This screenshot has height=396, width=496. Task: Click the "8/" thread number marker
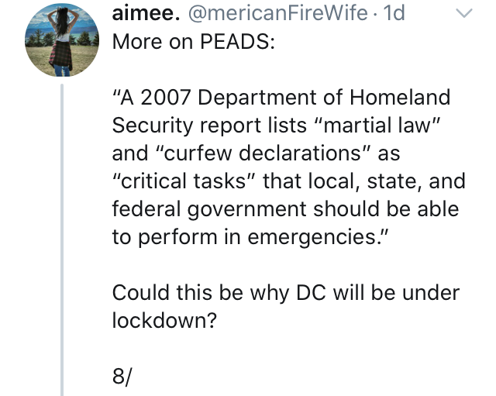coord(122,377)
